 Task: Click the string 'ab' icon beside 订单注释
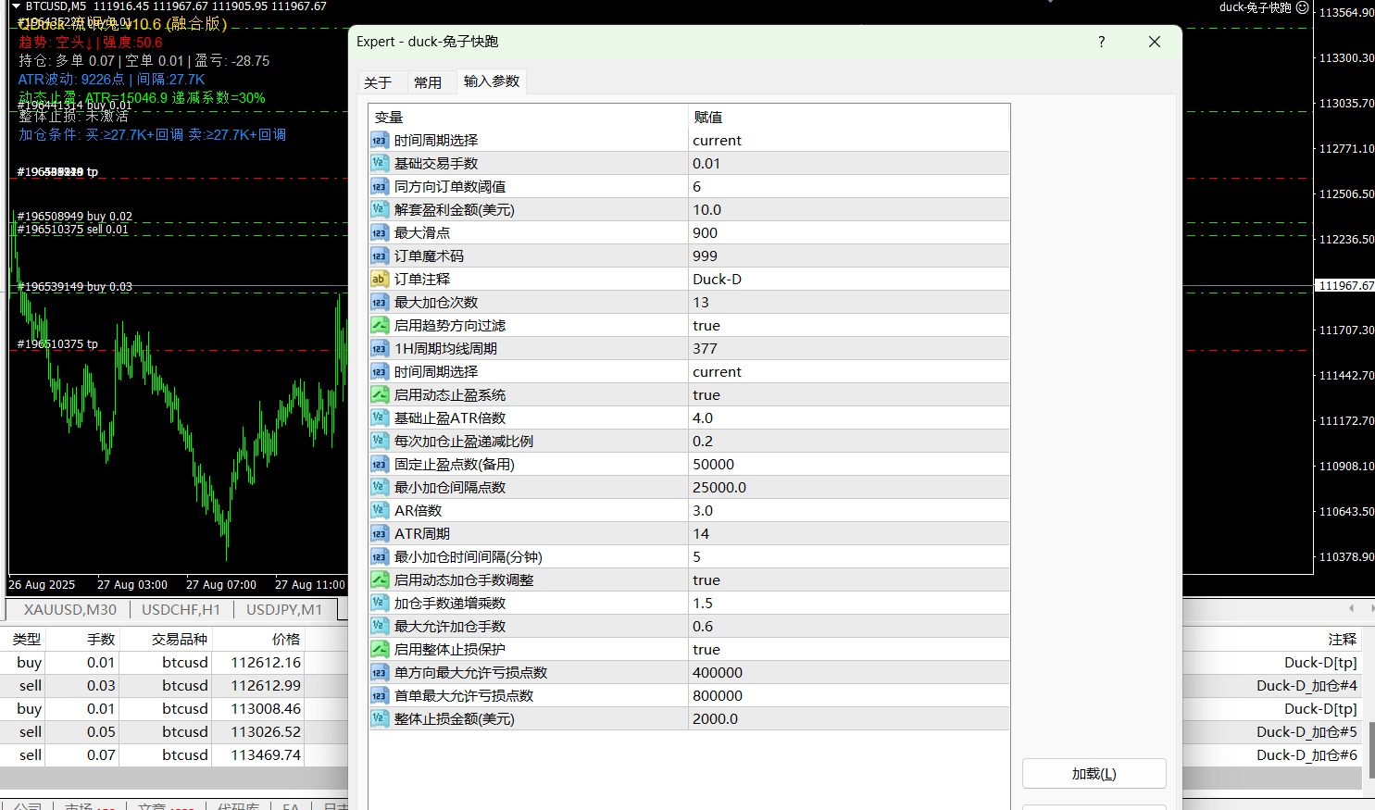[380, 279]
